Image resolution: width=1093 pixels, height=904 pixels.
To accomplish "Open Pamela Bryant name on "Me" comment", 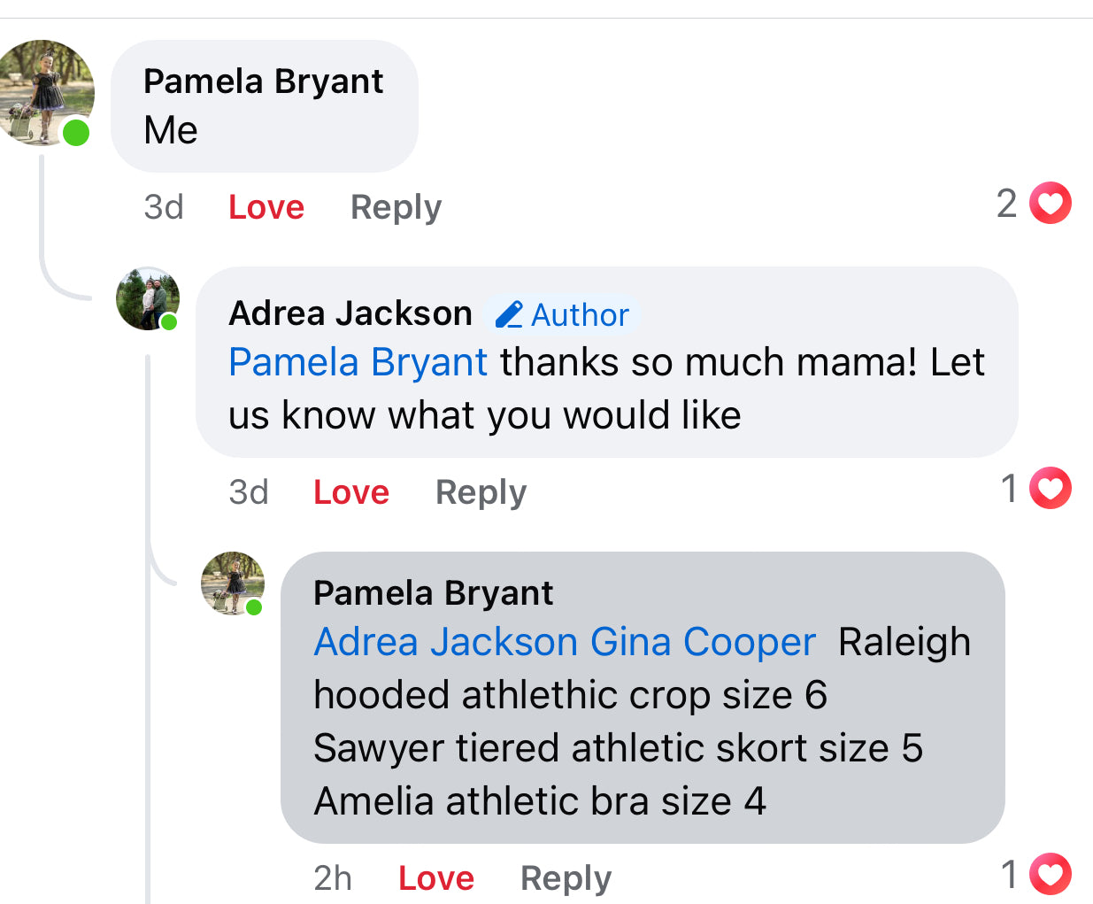I will click(263, 81).
